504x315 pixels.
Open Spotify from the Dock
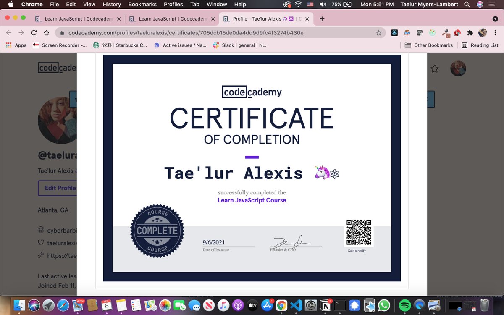(x=405, y=305)
